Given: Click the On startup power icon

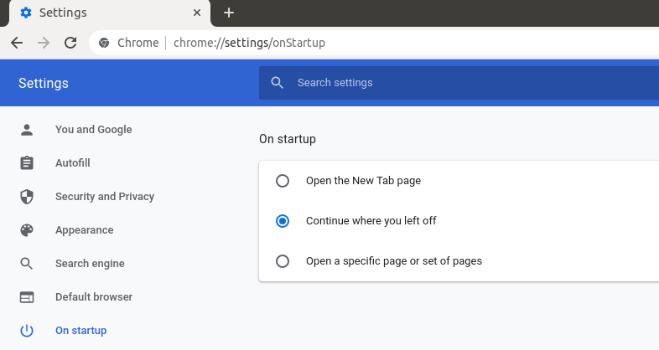Looking at the screenshot, I should pos(27,331).
